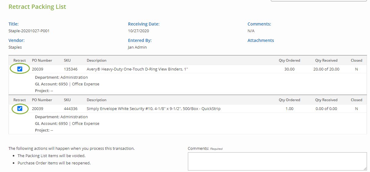370x172 pixels.
Task: Click PO Number 20039 in the envelope row
Action: (x=37, y=108)
